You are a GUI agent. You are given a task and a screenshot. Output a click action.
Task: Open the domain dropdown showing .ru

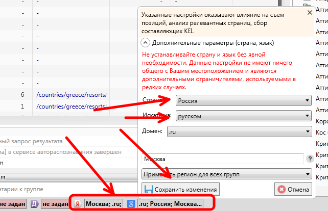tap(239, 131)
